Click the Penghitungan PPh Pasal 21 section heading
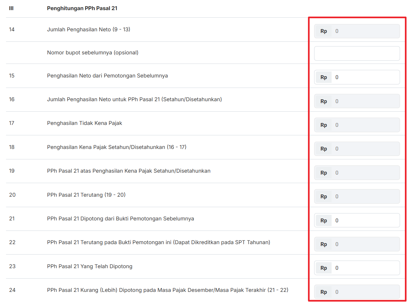 point(82,8)
